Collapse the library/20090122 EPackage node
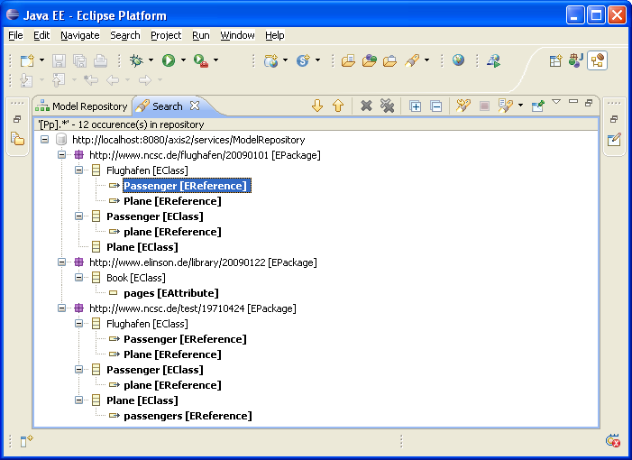This screenshot has height=460, width=632. (x=61, y=262)
